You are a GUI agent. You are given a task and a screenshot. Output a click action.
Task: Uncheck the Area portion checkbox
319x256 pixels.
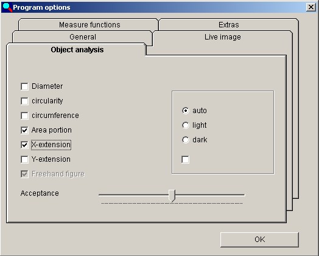pyautogui.click(x=24, y=130)
